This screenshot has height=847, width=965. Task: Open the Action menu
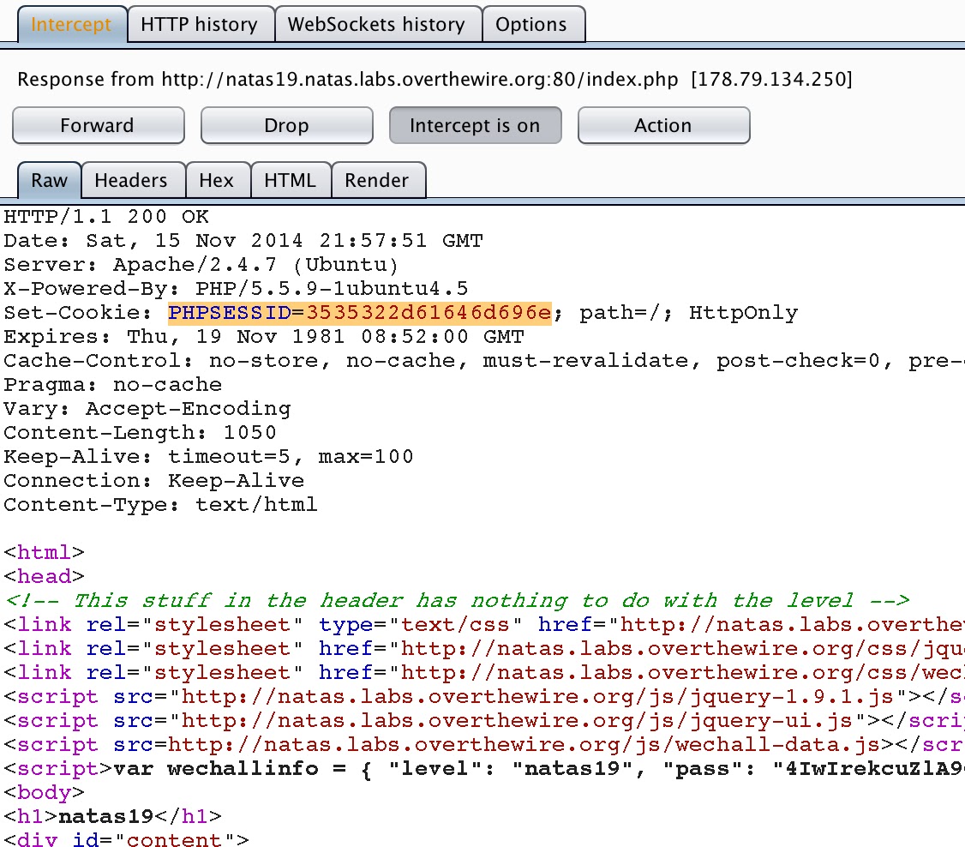[x=663, y=125]
